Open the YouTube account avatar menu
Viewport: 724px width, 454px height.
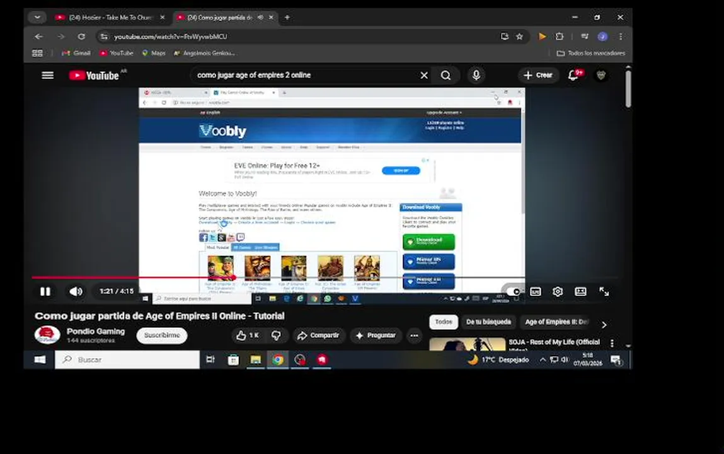[600, 75]
